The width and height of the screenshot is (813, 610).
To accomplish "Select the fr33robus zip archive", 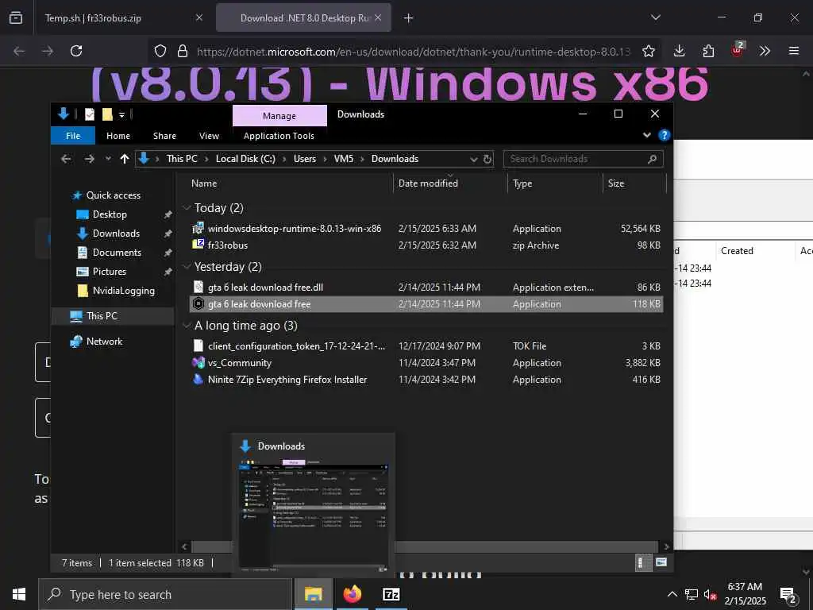I will tap(426, 245).
